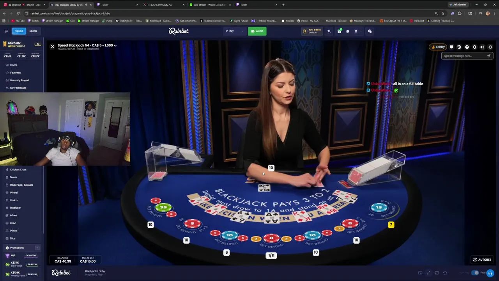Search games with magnifier icon

[329, 31]
